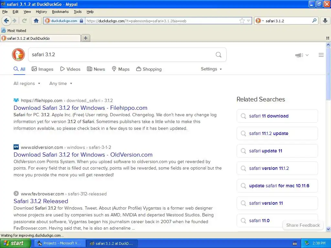This screenshot has height=248, width=331.
Task: Open the Any time filter
Action: click(x=61, y=84)
